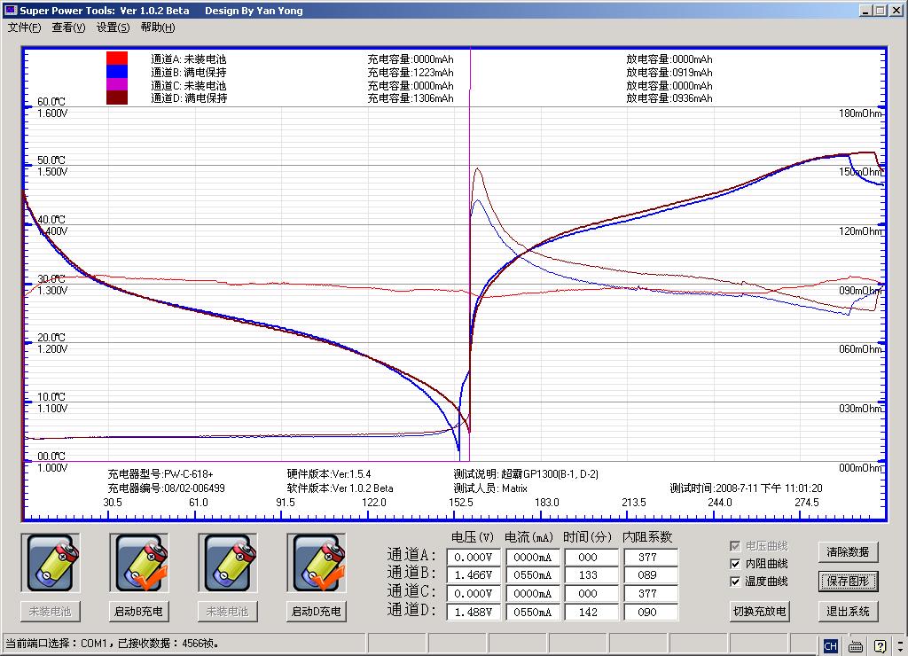Toggle the 温度曲线 checkbox
This screenshot has width=908, height=656.
point(735,582)
